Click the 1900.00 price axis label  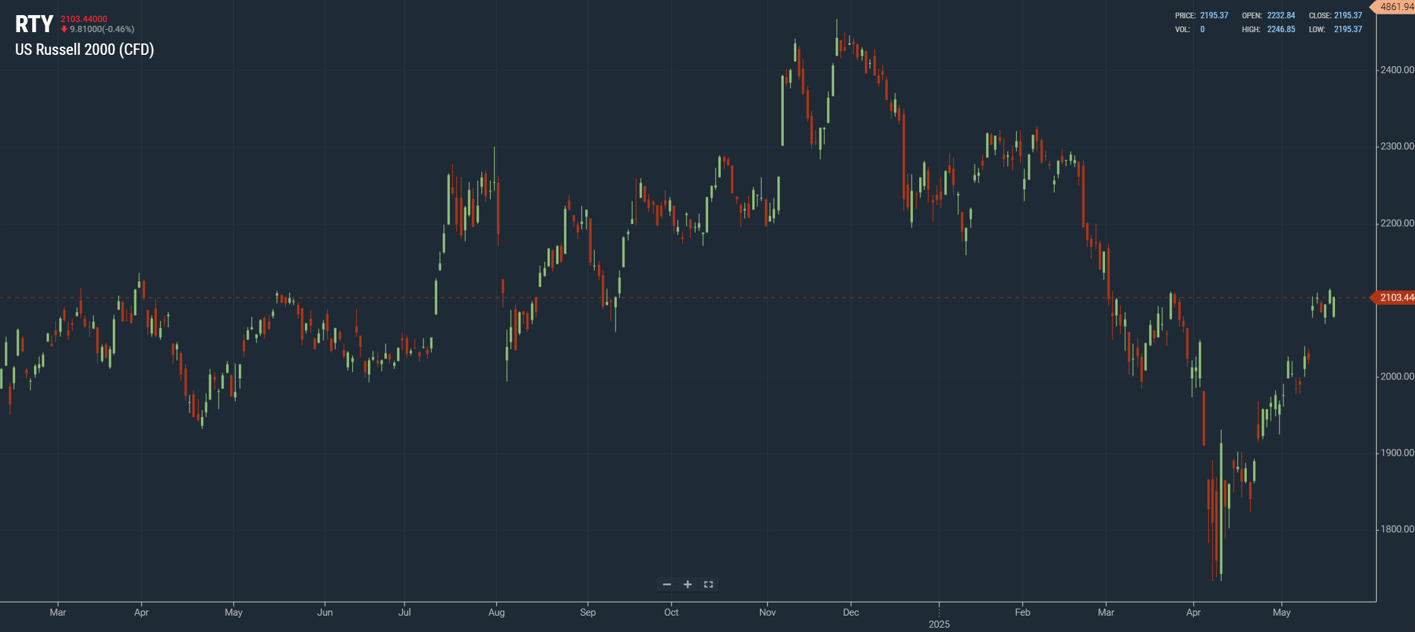click(1397, 452)
